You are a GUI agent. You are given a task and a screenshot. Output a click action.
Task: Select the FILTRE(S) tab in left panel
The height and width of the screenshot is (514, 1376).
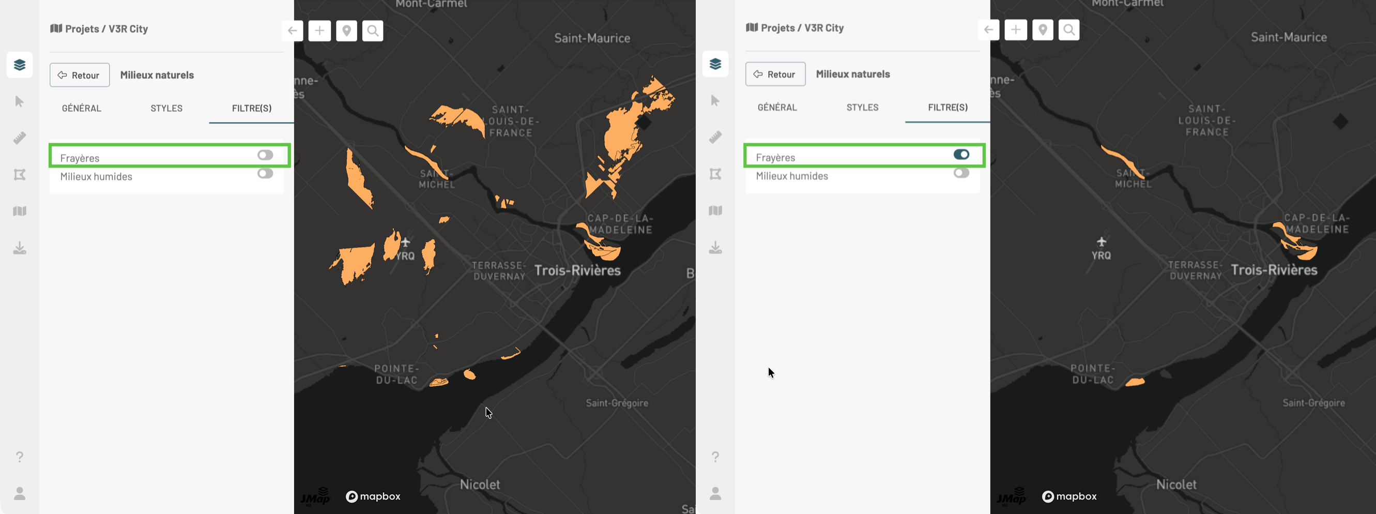(252, 109)
